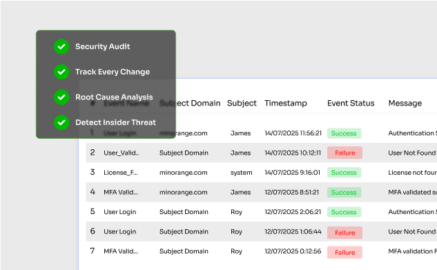Click the Timestamp column header
Screen dimensions: 437x270
point(286,103)
